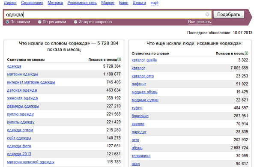Screen dimensions: 257x167
Task: Click the Подобрать button
Action: [229, 15]
